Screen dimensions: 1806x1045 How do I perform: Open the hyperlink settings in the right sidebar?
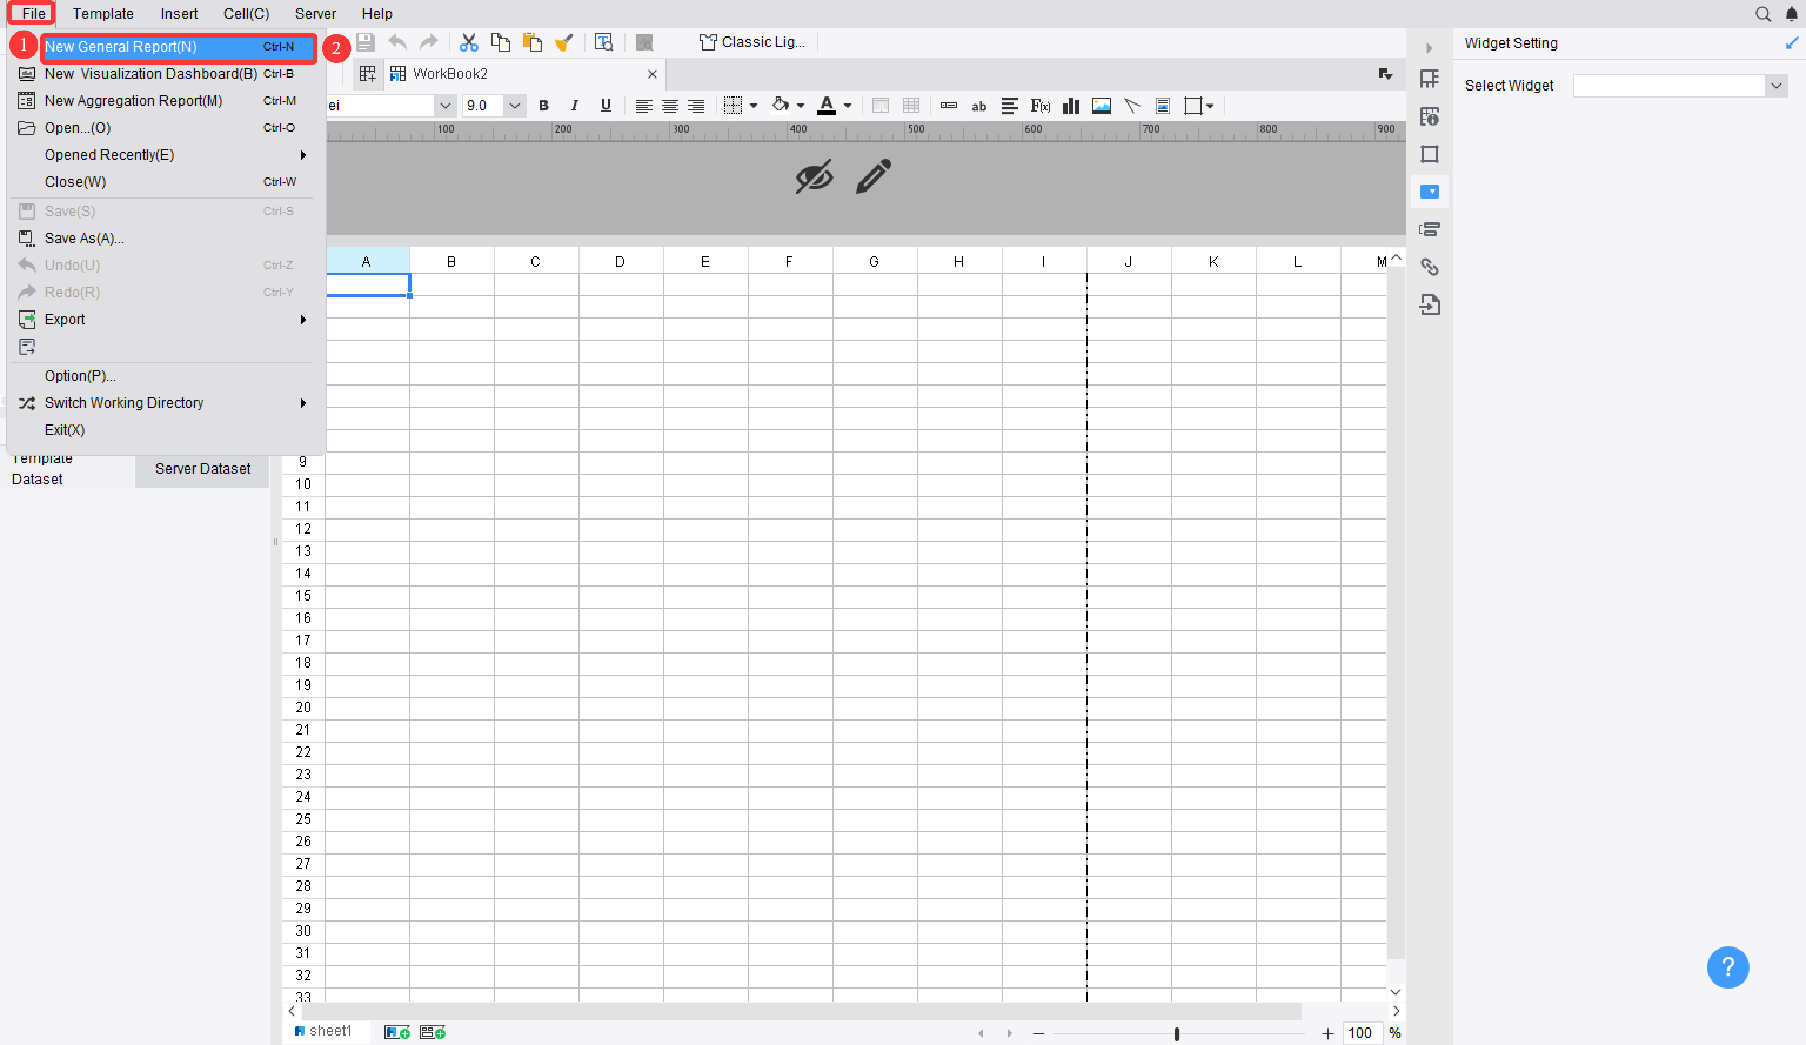point(1430,266)
